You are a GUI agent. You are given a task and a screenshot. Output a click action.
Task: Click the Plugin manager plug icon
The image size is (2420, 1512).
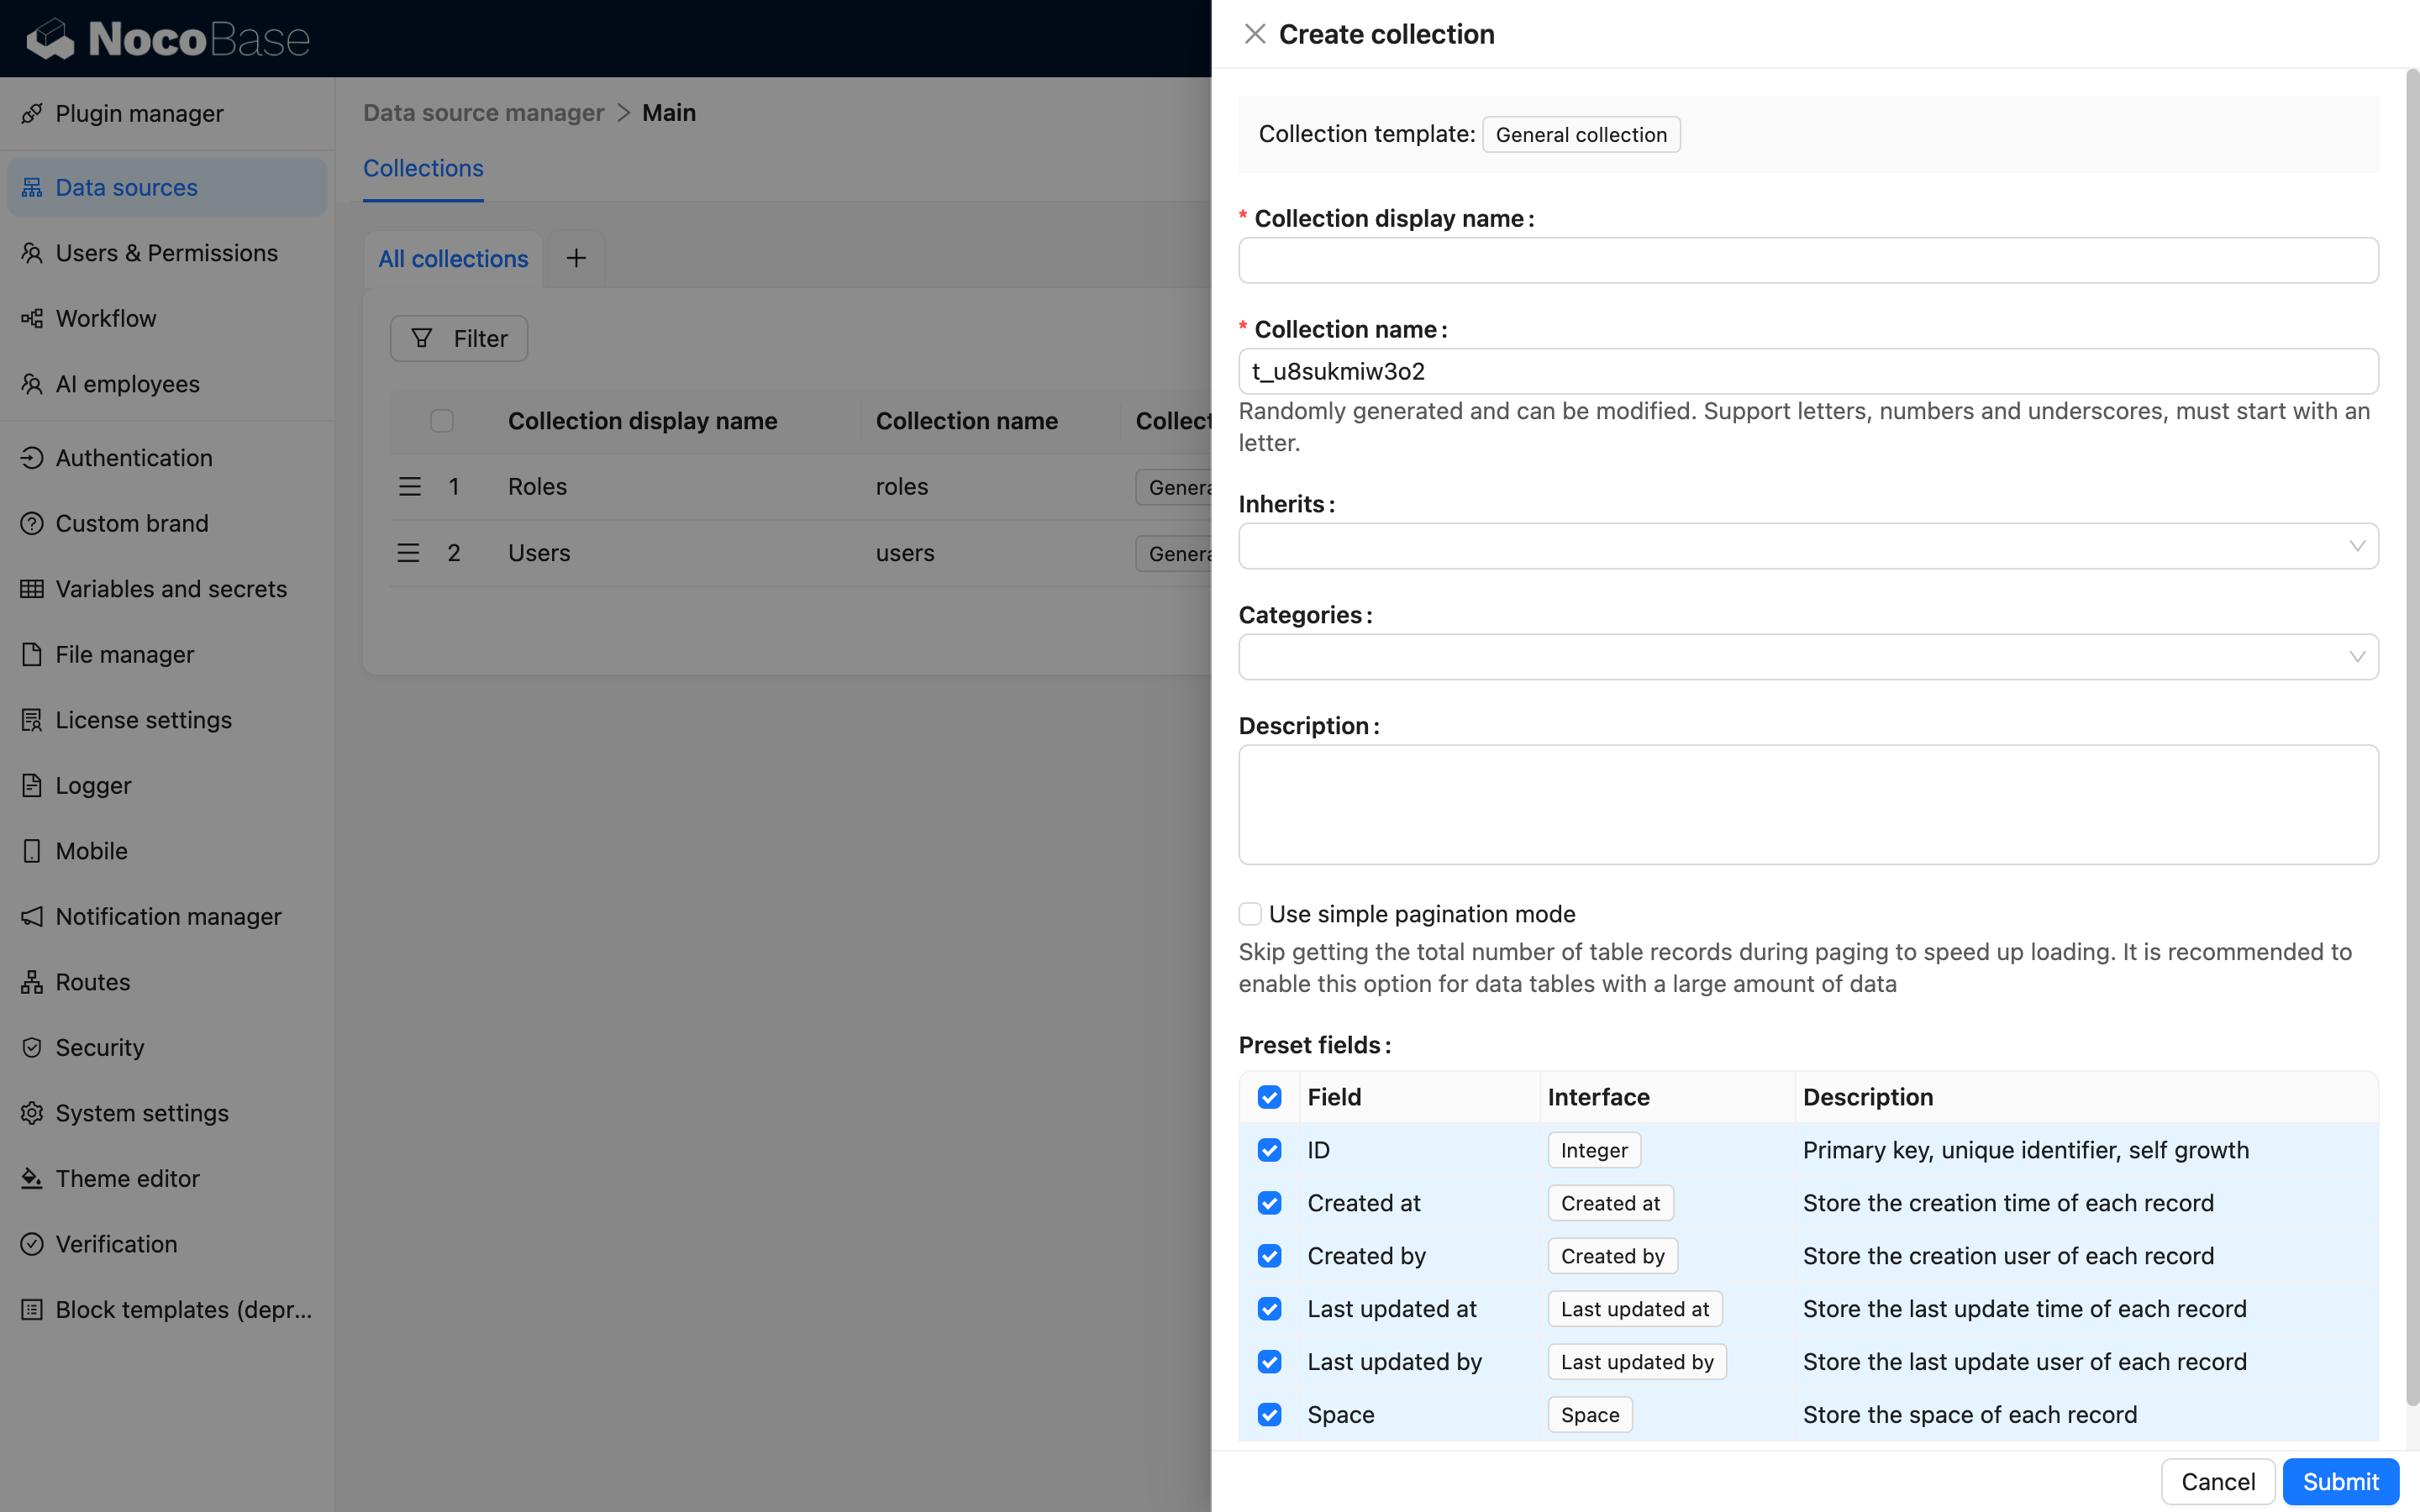[32, 114]
